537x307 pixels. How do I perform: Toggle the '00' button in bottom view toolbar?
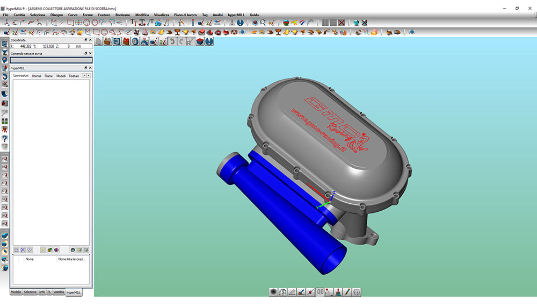tap(320, 292)
